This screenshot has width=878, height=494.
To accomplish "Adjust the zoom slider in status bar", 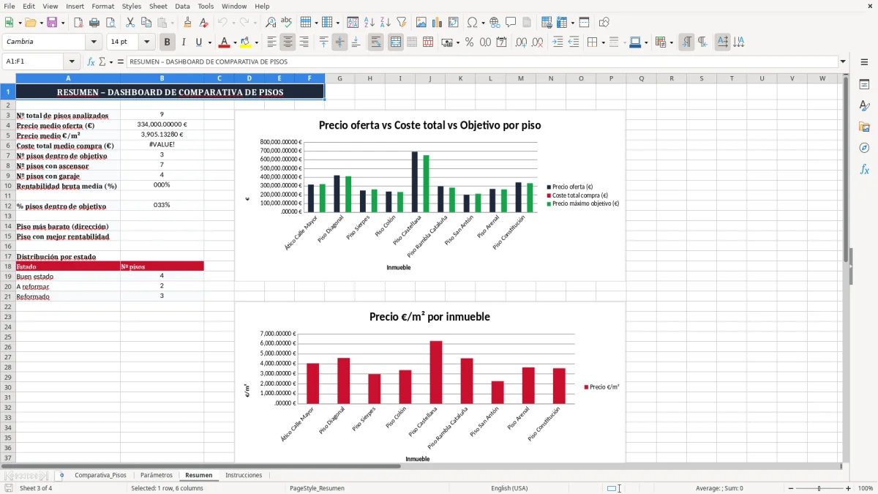I will pos(819,488).
